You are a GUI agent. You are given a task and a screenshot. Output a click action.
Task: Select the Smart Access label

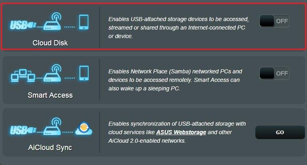click(50, 95)
